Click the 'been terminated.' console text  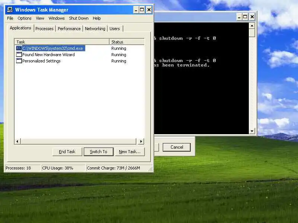pyautogui.click(x=186, y=65)
